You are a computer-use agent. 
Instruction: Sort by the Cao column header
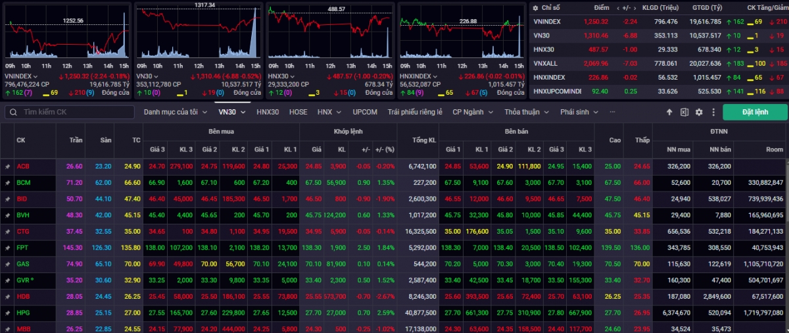[x=614, y=140]
